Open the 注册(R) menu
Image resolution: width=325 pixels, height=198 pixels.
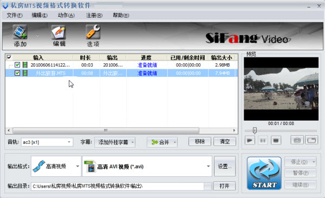94,15
